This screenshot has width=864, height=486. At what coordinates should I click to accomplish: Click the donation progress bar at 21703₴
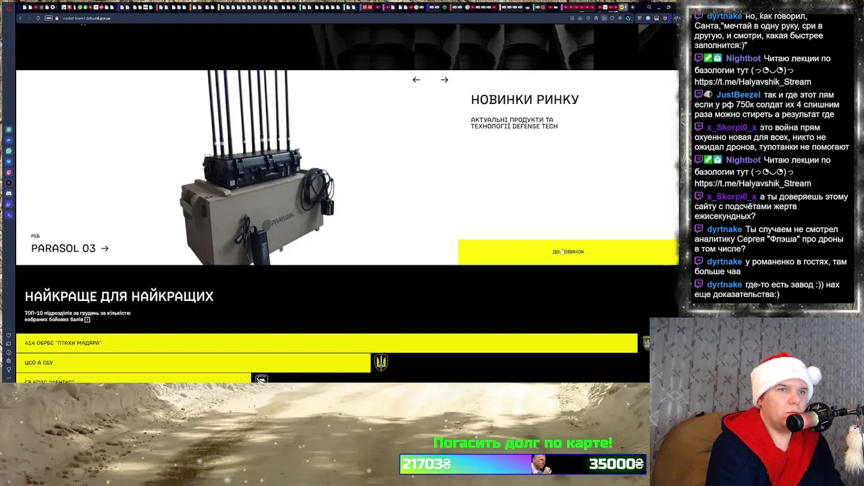point(523,464)
